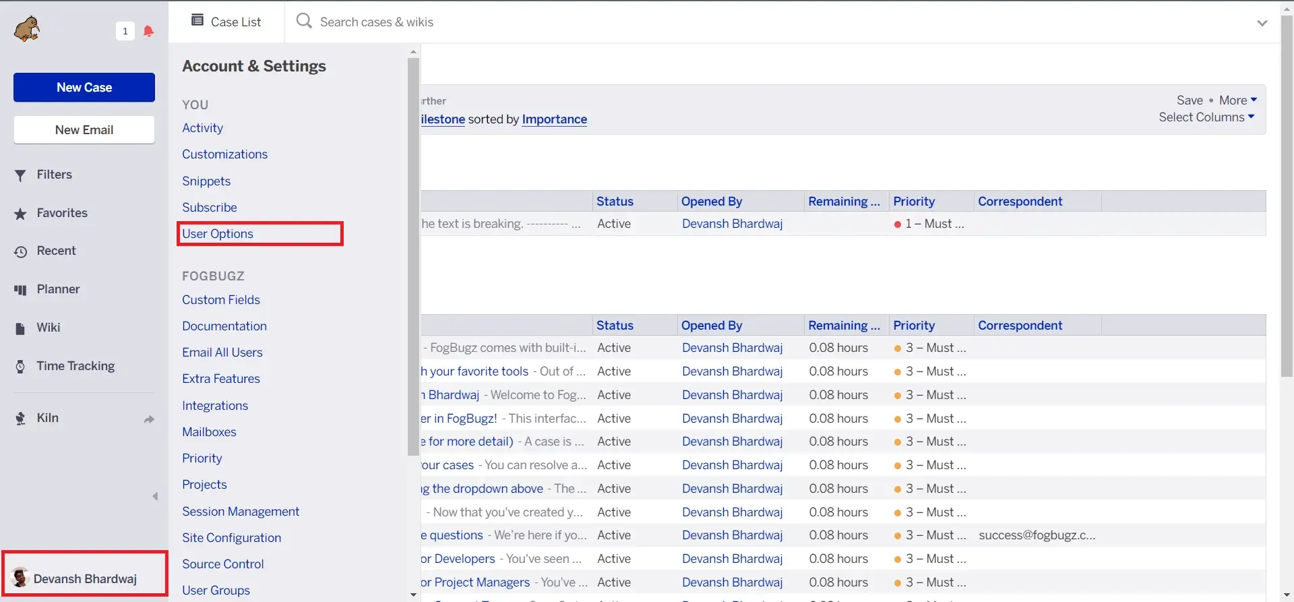Click the settings menu scrollbar down arrow
This screenshot has width=1294, height=602.
(413, 595)
